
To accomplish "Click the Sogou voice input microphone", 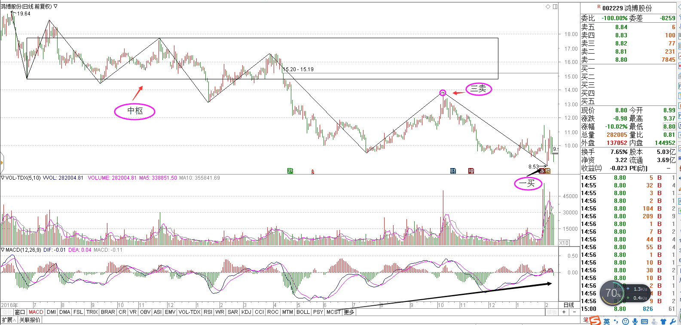I will click(x=635, y=321).
